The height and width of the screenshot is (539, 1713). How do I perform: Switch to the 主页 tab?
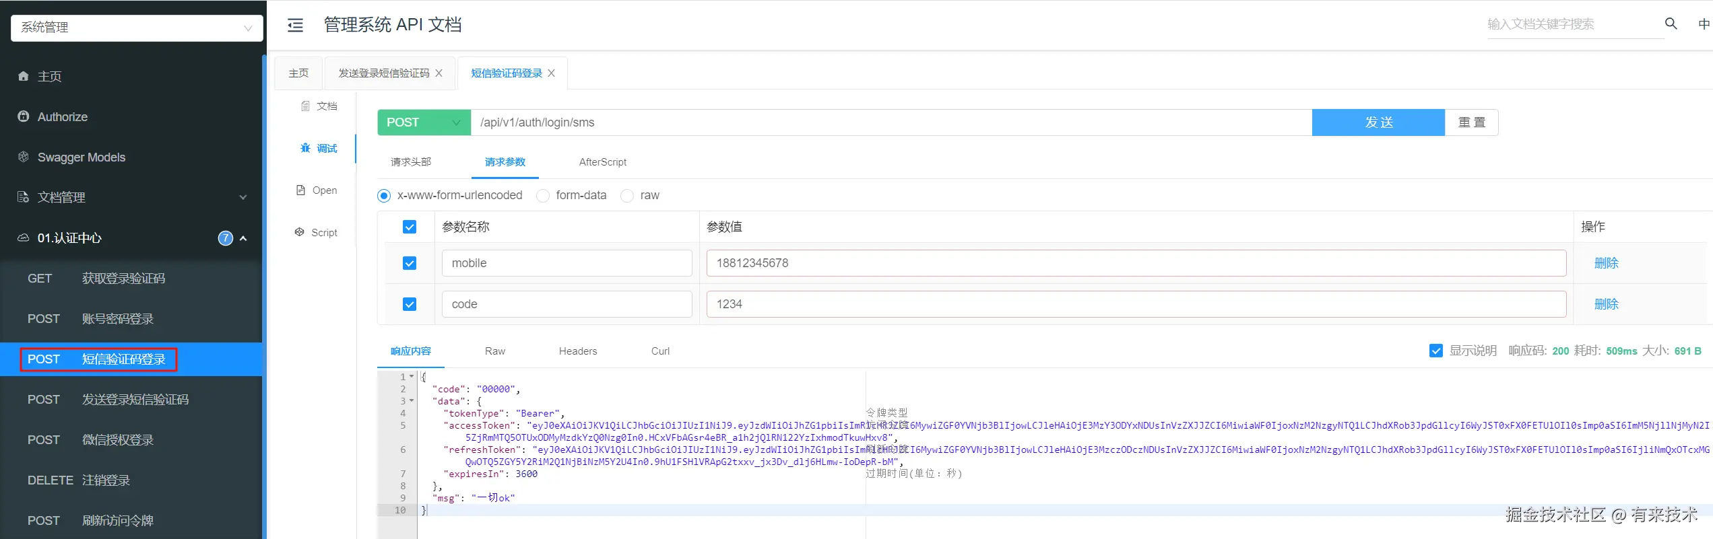298,73
